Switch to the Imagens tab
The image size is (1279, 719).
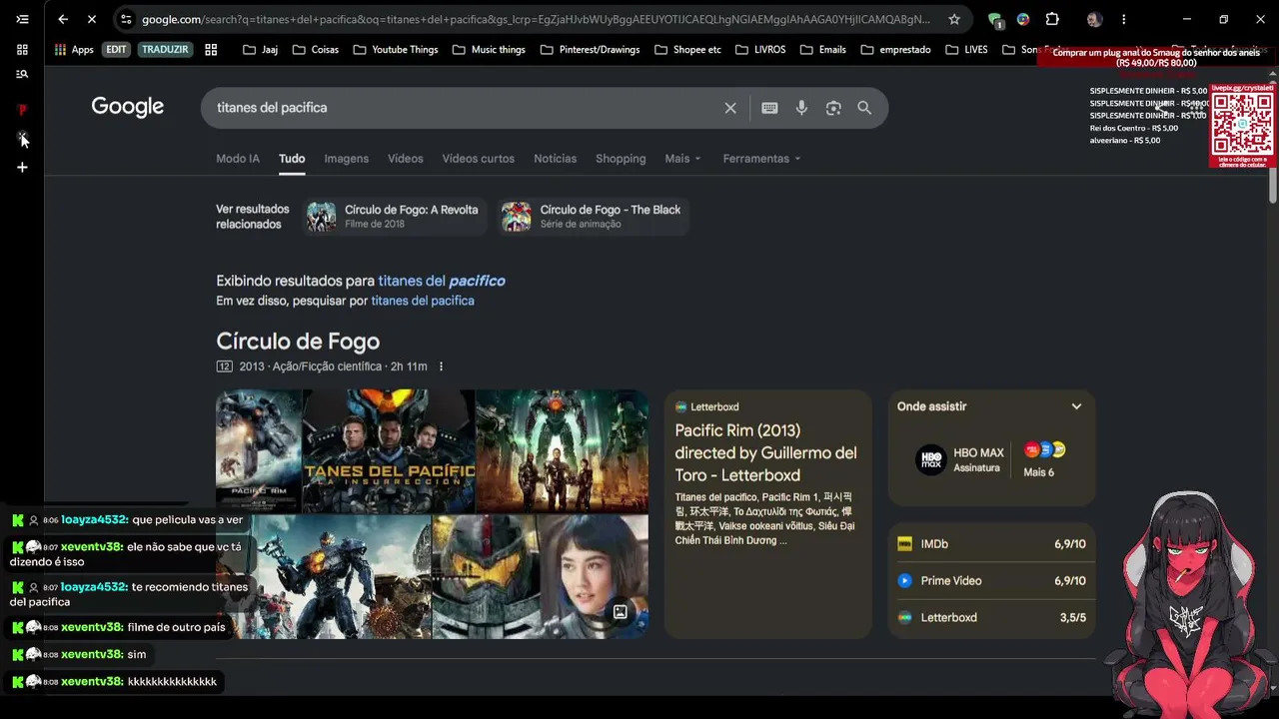click(347, 159)
